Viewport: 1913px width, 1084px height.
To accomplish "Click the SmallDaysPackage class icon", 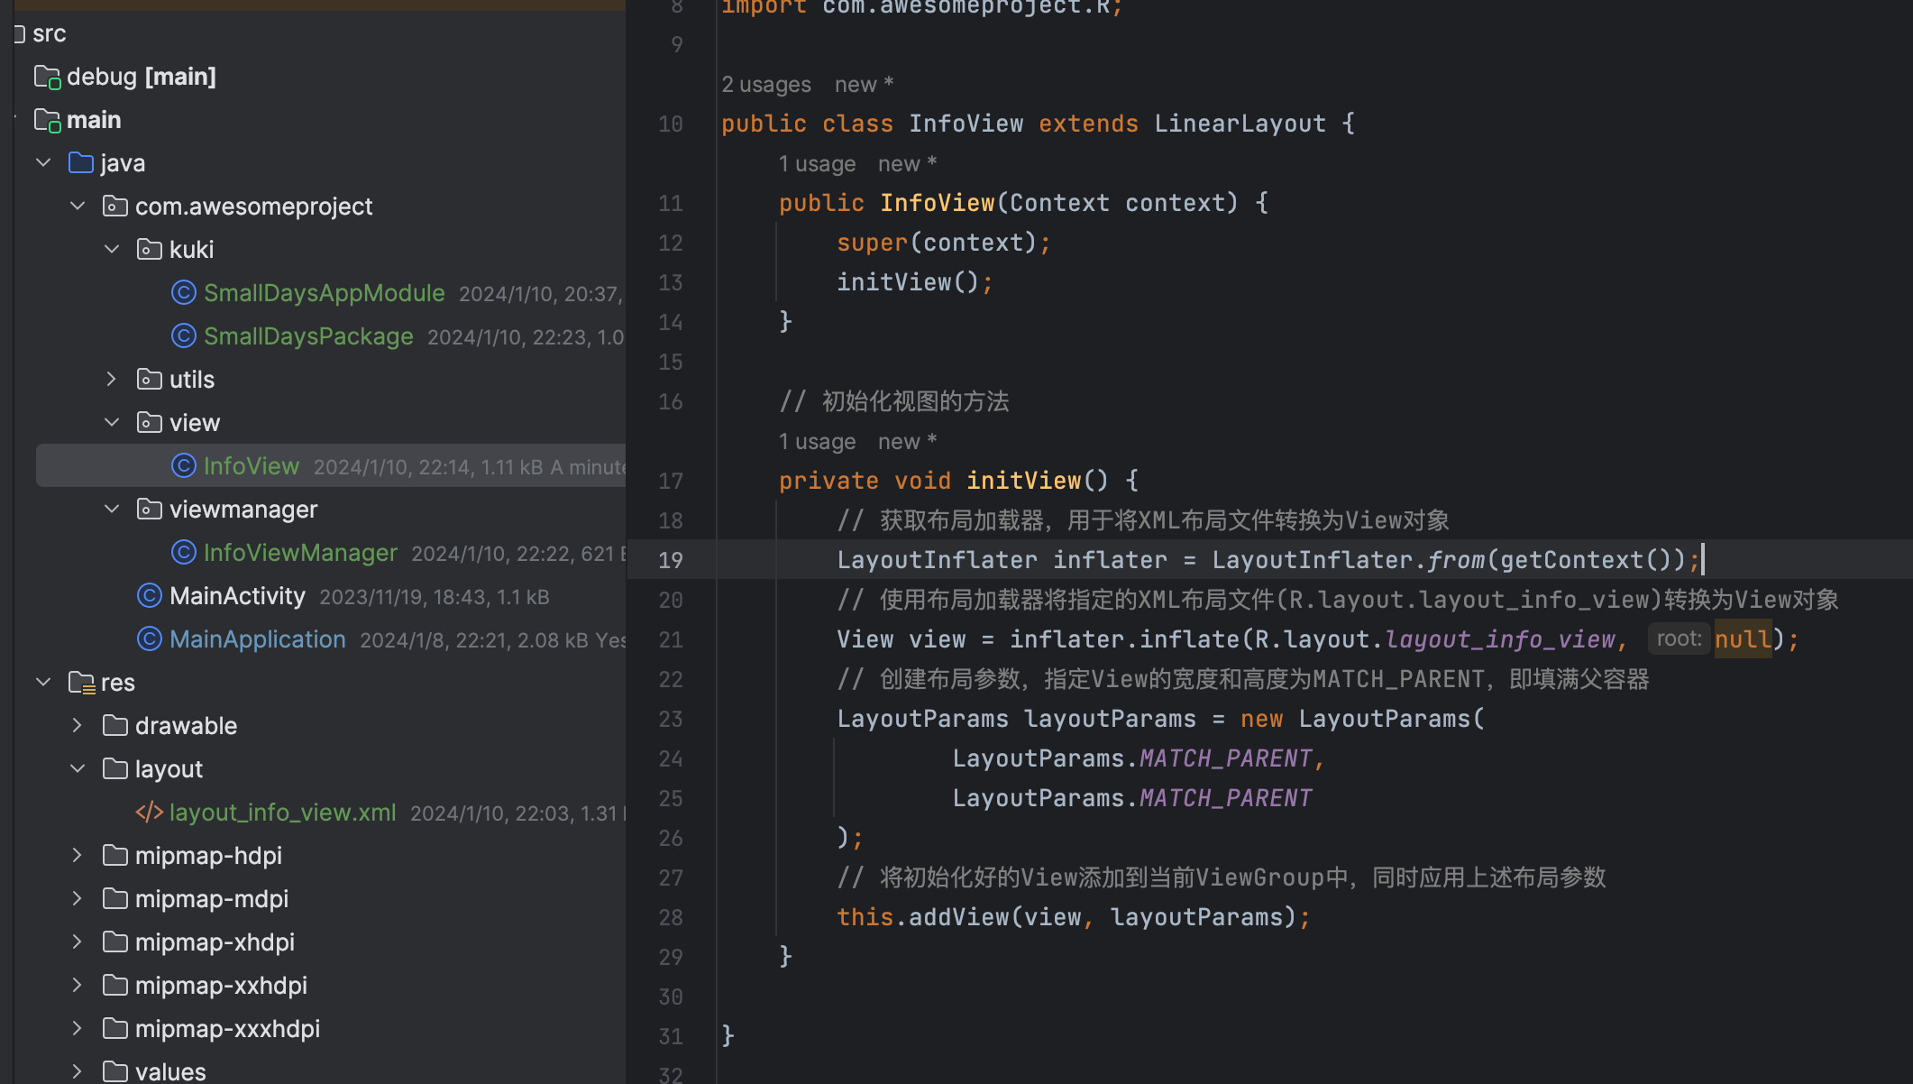I will click(184, 336).
